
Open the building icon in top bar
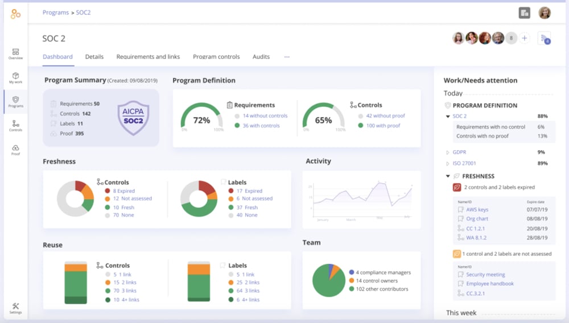524,13
